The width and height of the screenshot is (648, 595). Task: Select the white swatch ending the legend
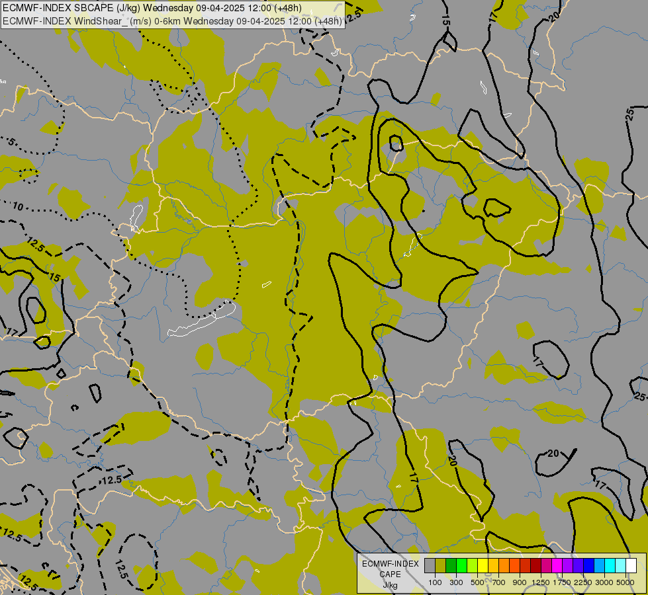(631, 566)
